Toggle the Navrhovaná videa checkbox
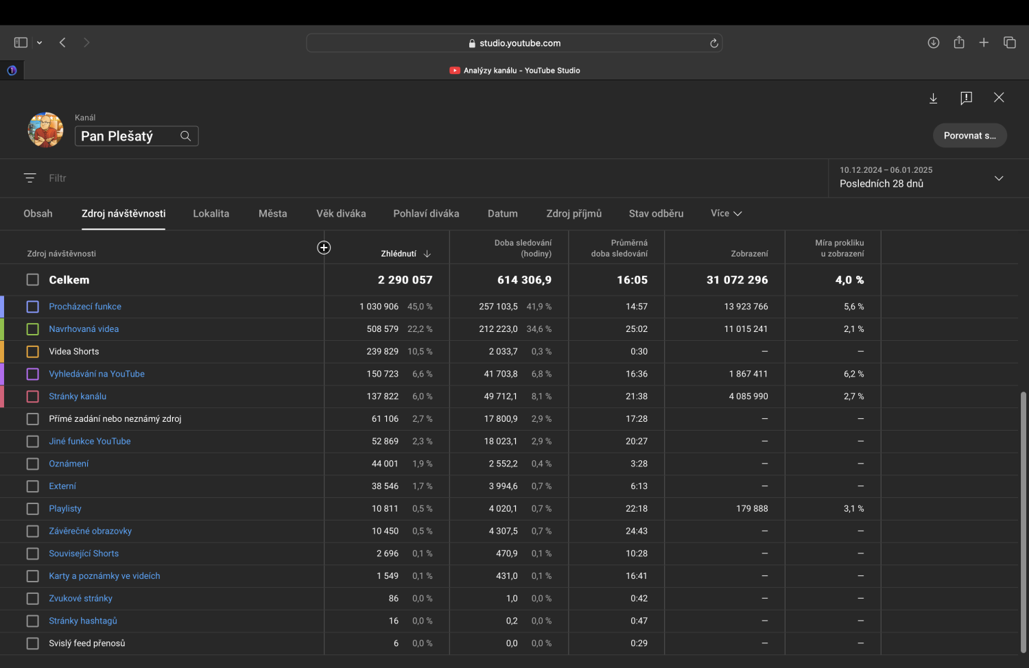1029x668 pixels. (x=32, y=329)
